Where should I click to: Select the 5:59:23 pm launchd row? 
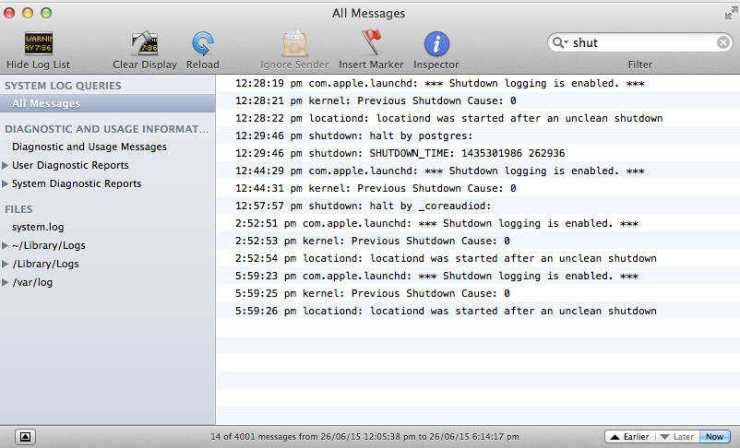[x=478, y=276]
